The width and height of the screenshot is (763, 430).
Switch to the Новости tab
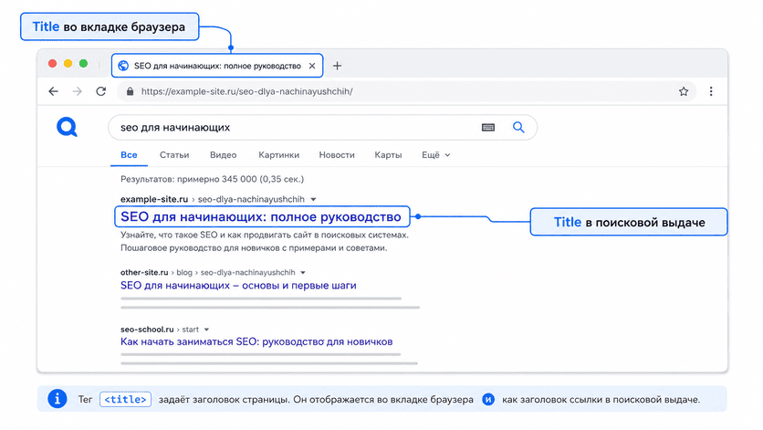pyautogui.click(x=337, y=155)
